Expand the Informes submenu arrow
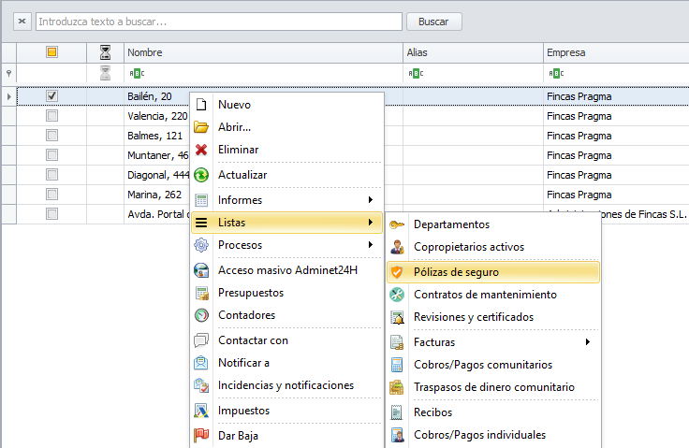 [371, 199]
